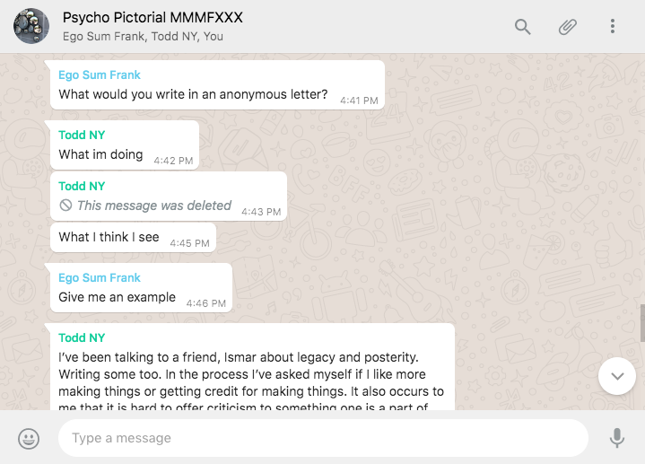645x464 pixels.
Task: Click the 'Give me an example' message
Action: click(x=118, y=297)
